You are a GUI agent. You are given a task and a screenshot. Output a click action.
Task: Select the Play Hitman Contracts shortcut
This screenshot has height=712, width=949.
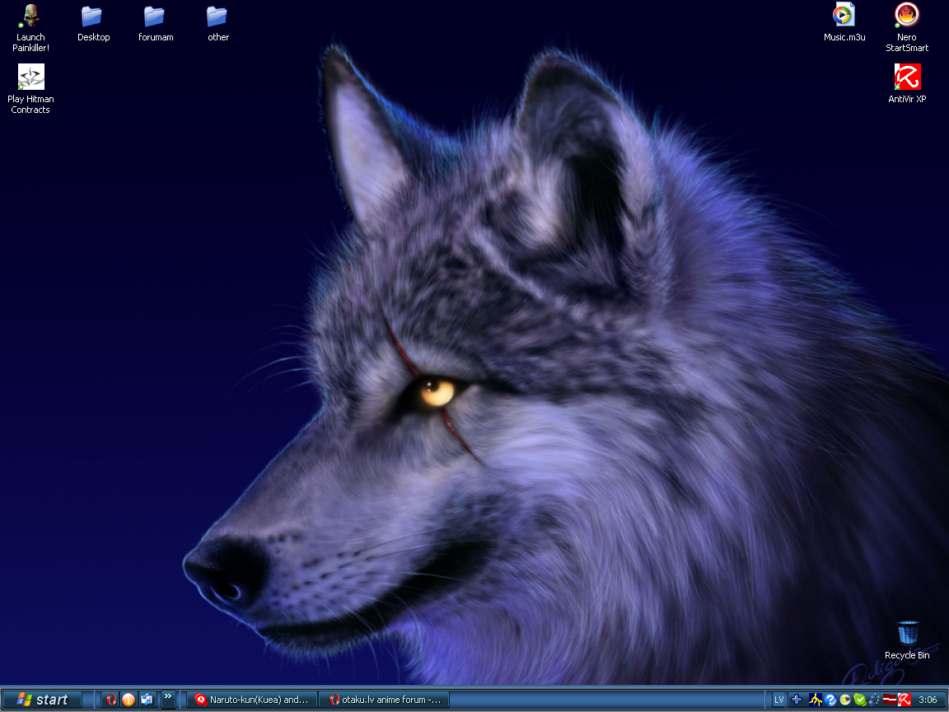coord(30,88)
